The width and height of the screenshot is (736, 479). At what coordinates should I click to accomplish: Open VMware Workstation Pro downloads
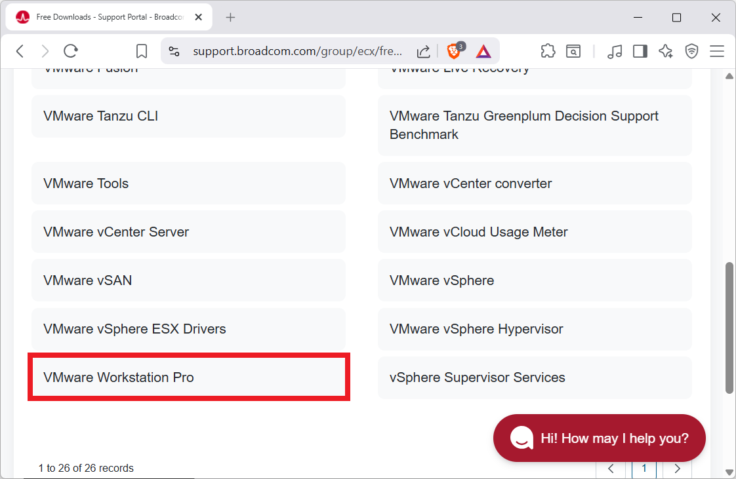(x=188, y=377)
